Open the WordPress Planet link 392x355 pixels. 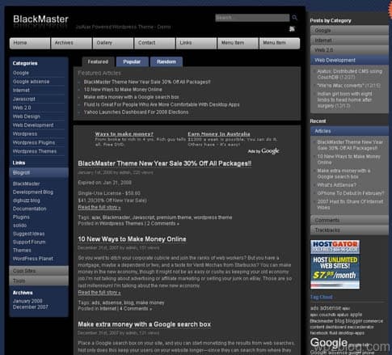33,259
